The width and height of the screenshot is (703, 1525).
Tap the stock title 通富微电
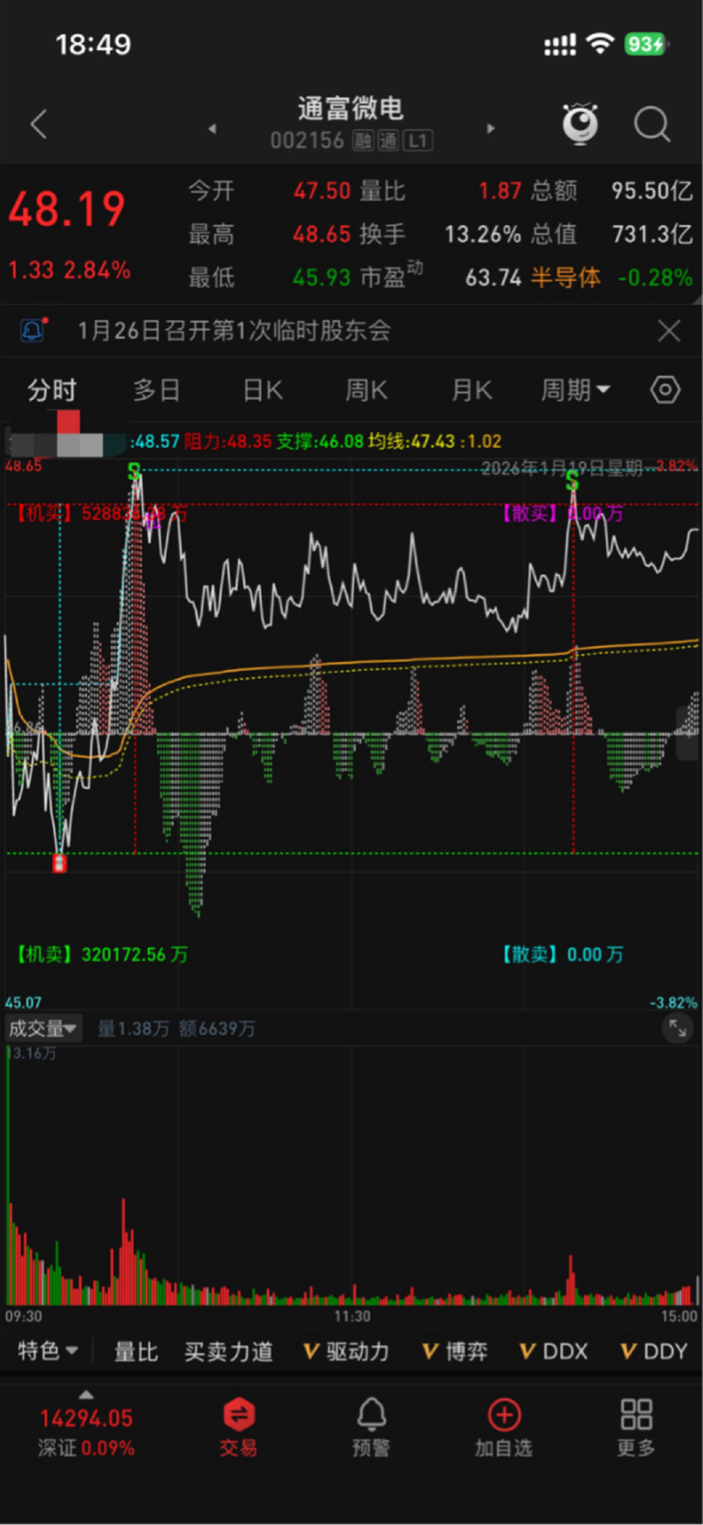(x=351, y=109)
